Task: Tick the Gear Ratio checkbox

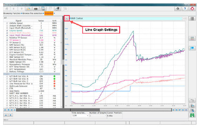Action: pyautogui.click(x=7, y=91)
